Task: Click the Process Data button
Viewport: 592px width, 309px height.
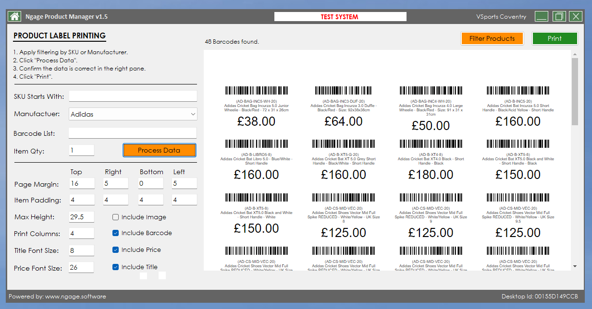Action: coord(159,150)
